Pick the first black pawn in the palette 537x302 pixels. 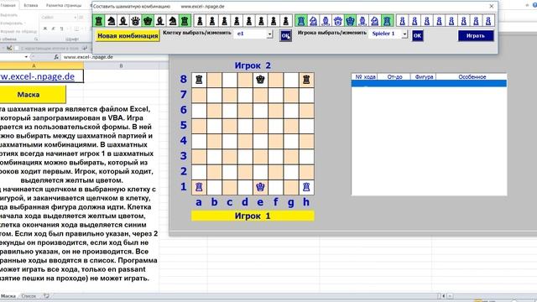(200, 21)
